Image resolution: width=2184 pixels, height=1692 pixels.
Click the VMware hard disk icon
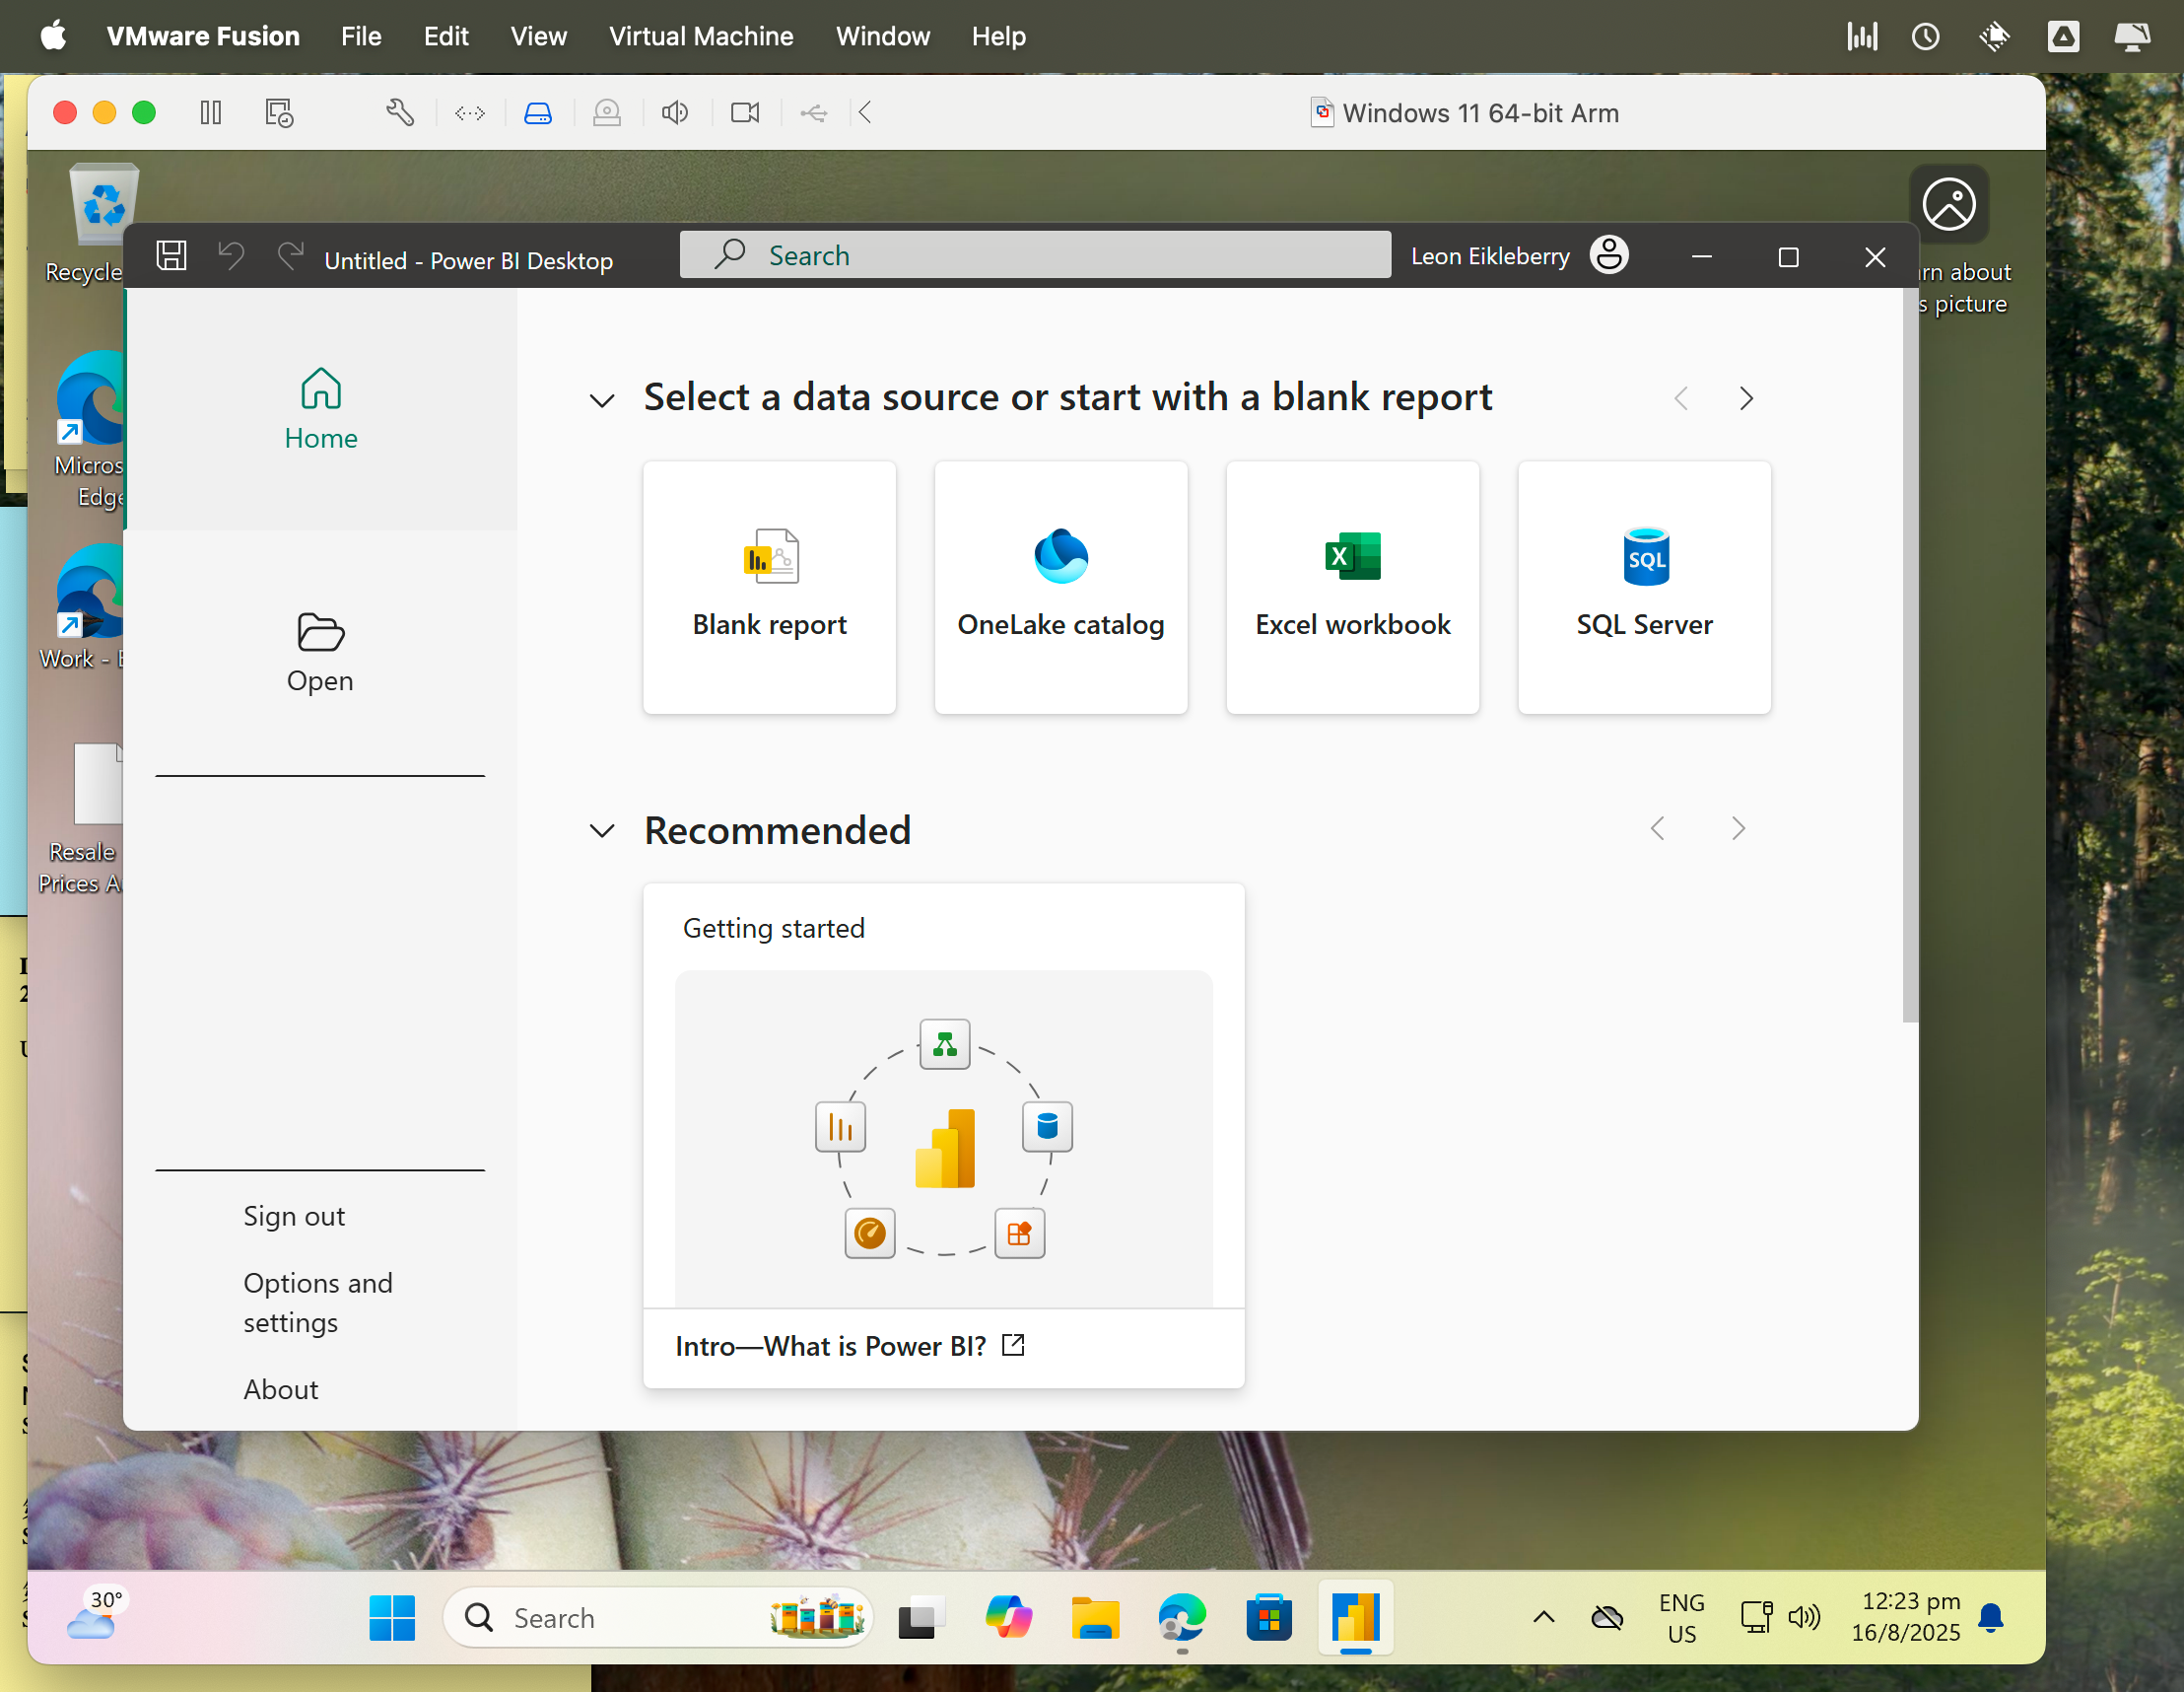pos(538,113)
